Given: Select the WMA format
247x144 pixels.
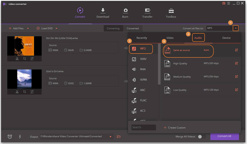Looking at the screenshot, I should pos(143,80).
